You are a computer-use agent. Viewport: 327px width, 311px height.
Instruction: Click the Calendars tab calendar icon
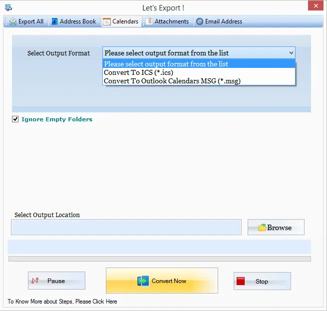click(106, 21)
